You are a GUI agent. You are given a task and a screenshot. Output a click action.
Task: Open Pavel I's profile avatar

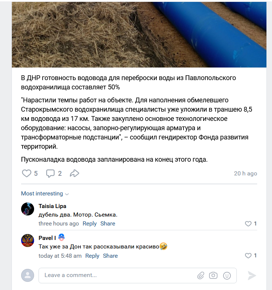point(27,240)
